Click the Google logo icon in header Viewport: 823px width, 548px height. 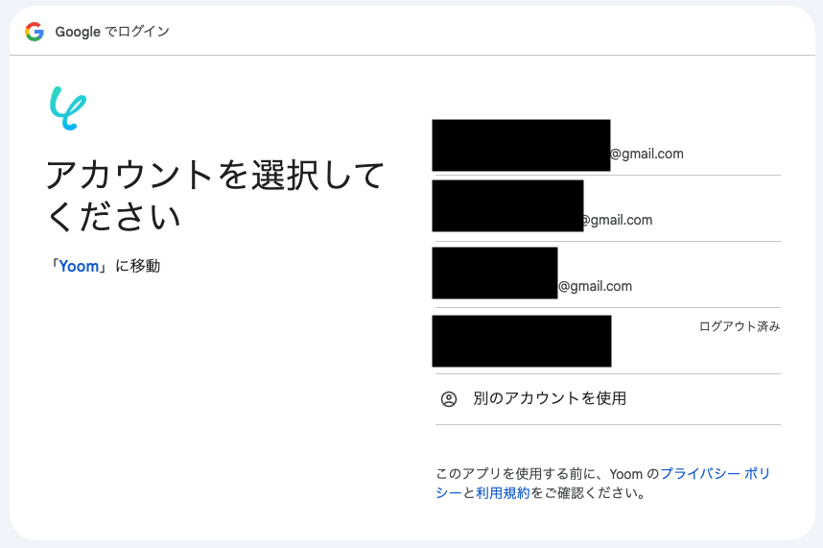tap(35, 32)
